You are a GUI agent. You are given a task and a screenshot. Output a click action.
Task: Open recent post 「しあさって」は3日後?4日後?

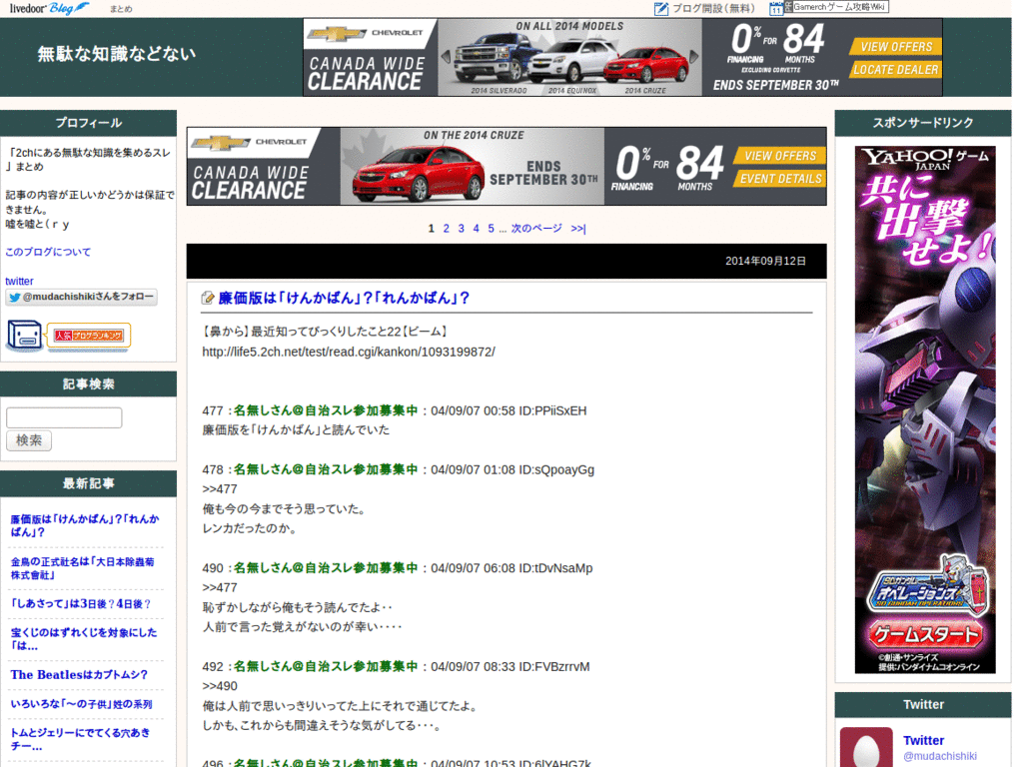[x=81, y=604]
